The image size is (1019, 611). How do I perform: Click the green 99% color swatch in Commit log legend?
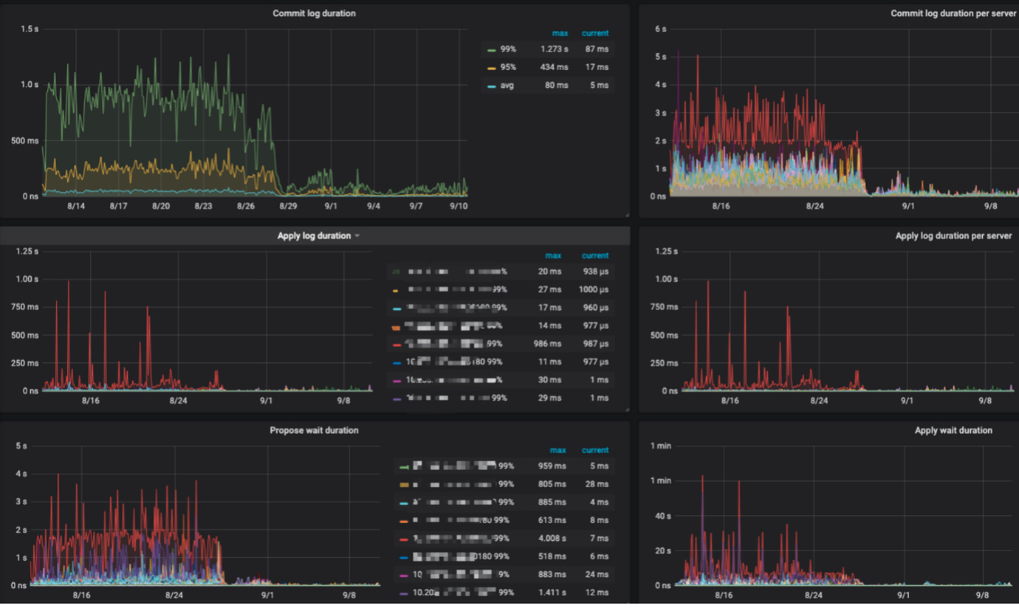click(491, 50)
